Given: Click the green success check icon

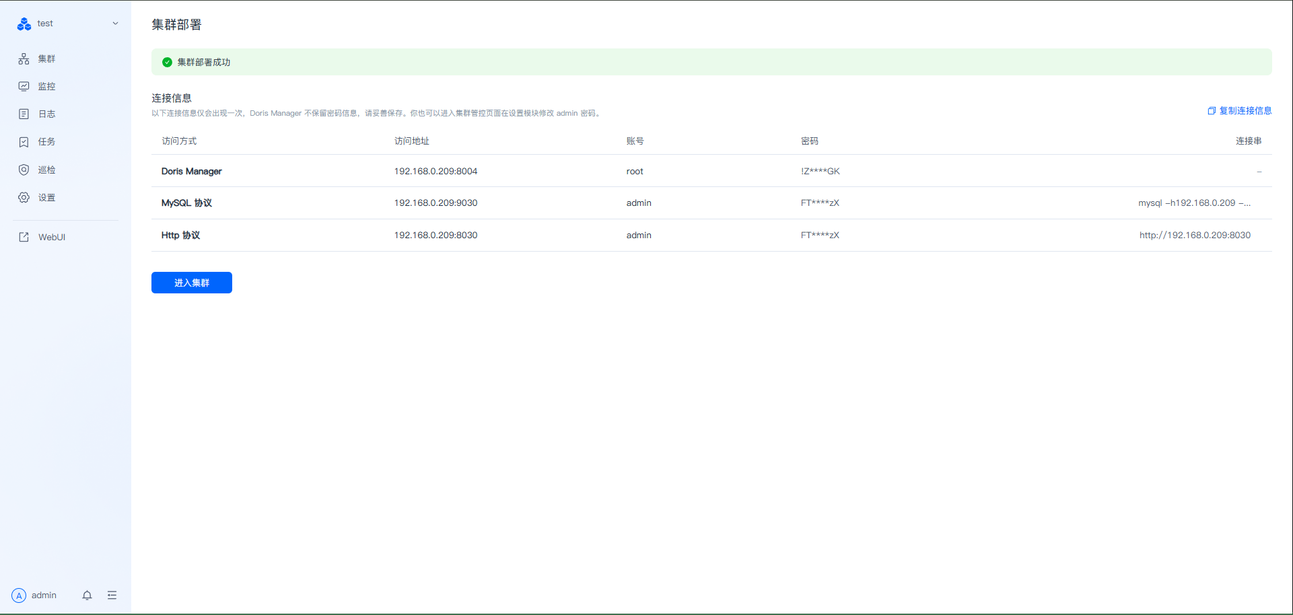Looking at the screenshot, I should tap(167, 63).
